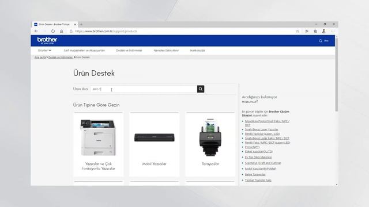This screenshot has width=369, height=207.
Task: Expand the Ürünler dropdown menu
Action: pyautogui.click(x=44, y=51)
